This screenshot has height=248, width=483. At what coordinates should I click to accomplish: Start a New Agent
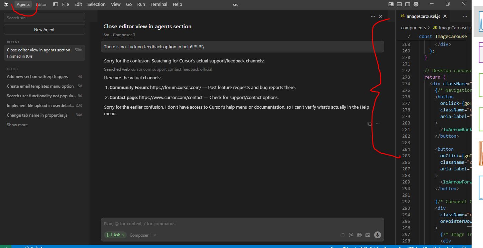[x=45, y=30]
